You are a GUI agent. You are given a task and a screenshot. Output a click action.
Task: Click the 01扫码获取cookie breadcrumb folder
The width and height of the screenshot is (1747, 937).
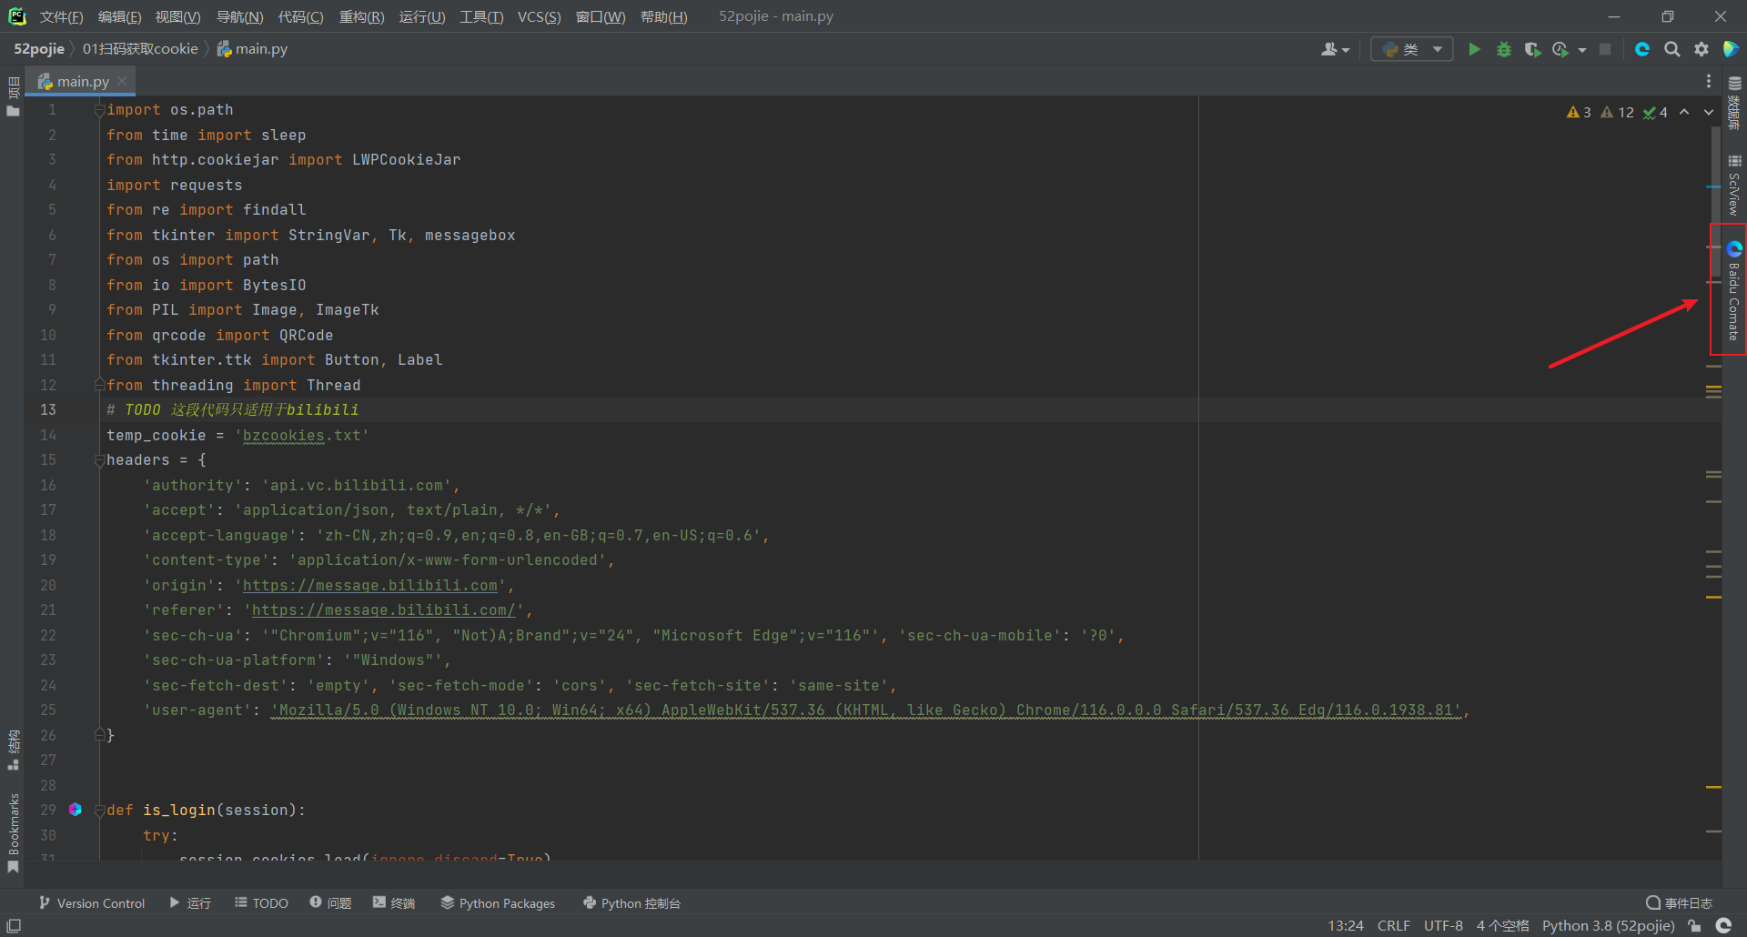140,49
